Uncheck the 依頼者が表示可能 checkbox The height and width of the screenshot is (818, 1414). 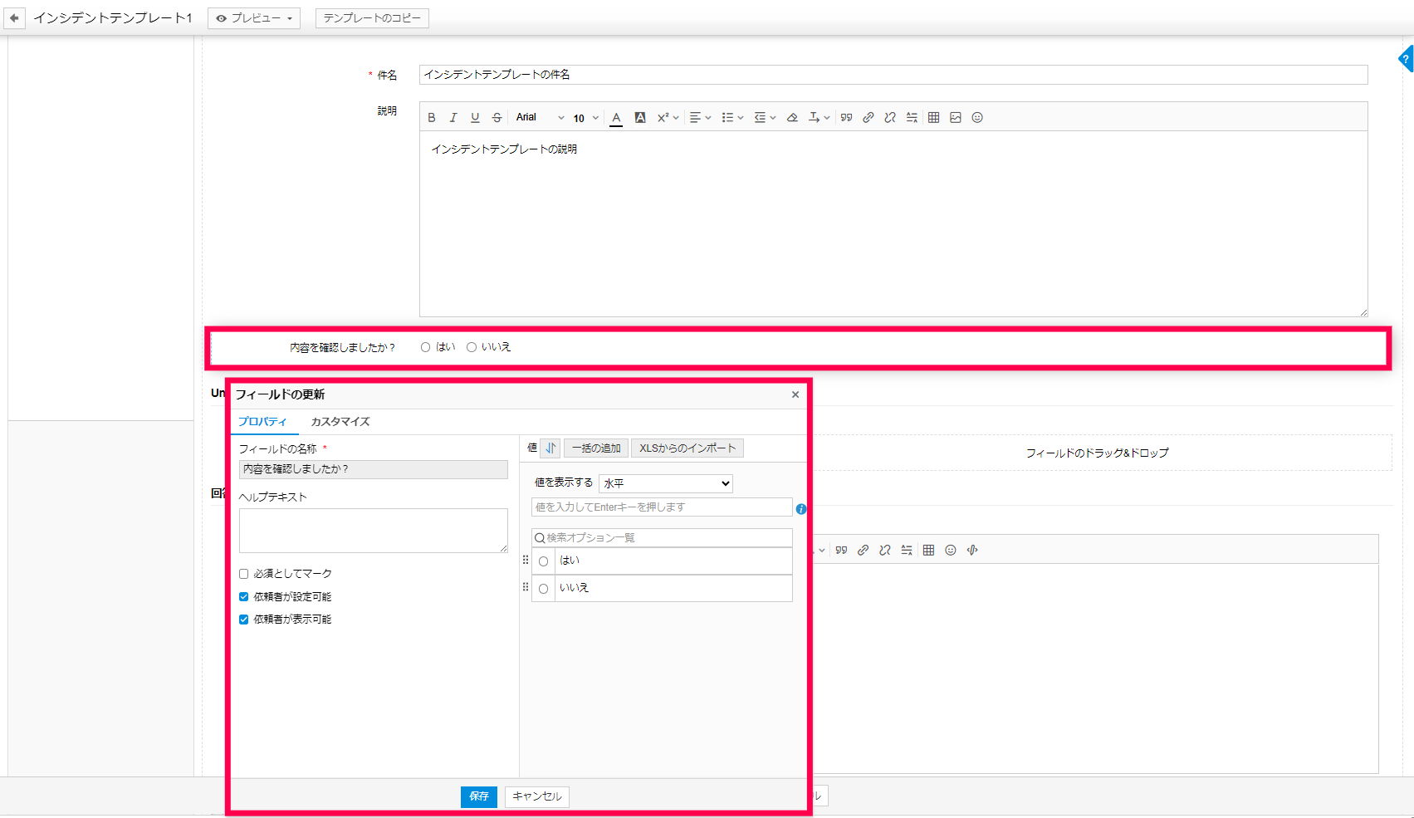244,620
